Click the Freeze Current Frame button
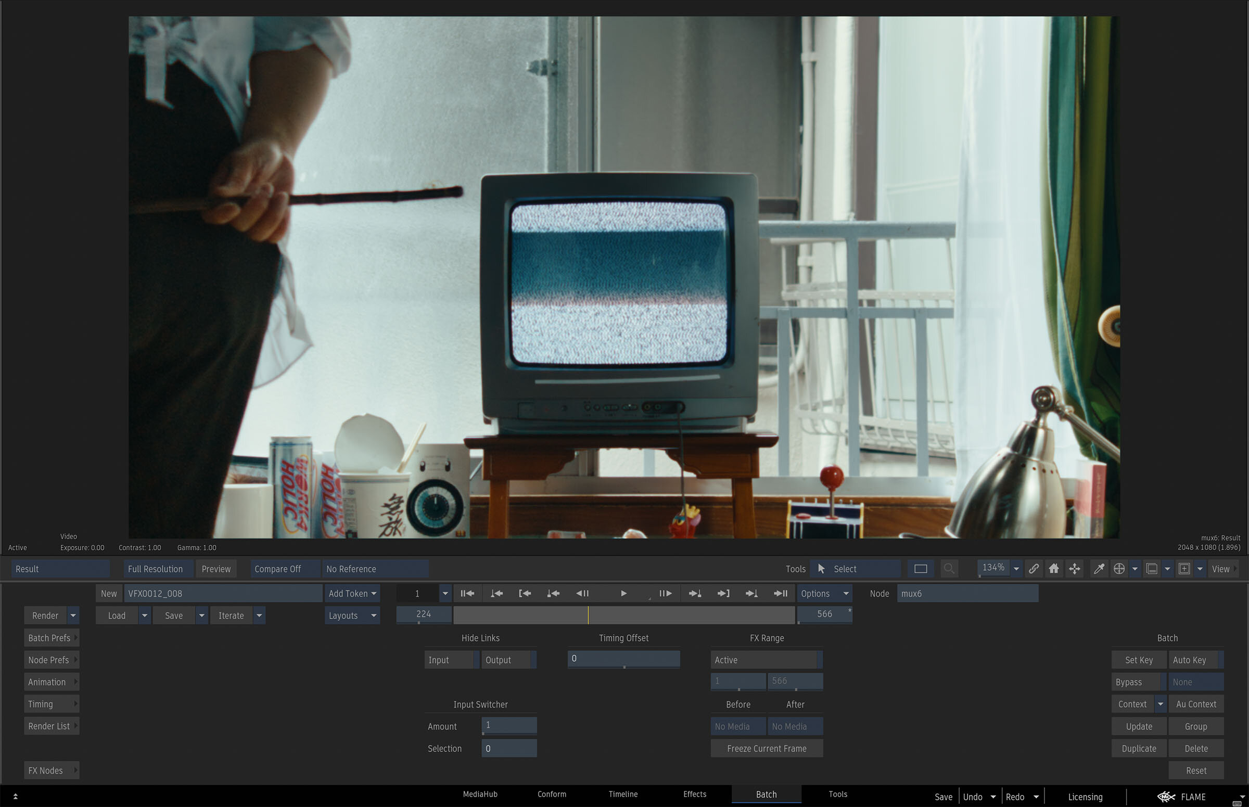1249x807 pixels. (766, 748)
